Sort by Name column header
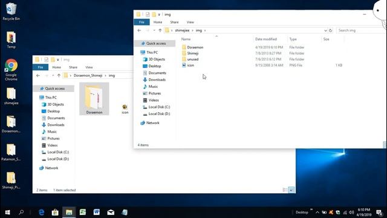The width and height of the screenshot is (387, 218). [186, 39]
